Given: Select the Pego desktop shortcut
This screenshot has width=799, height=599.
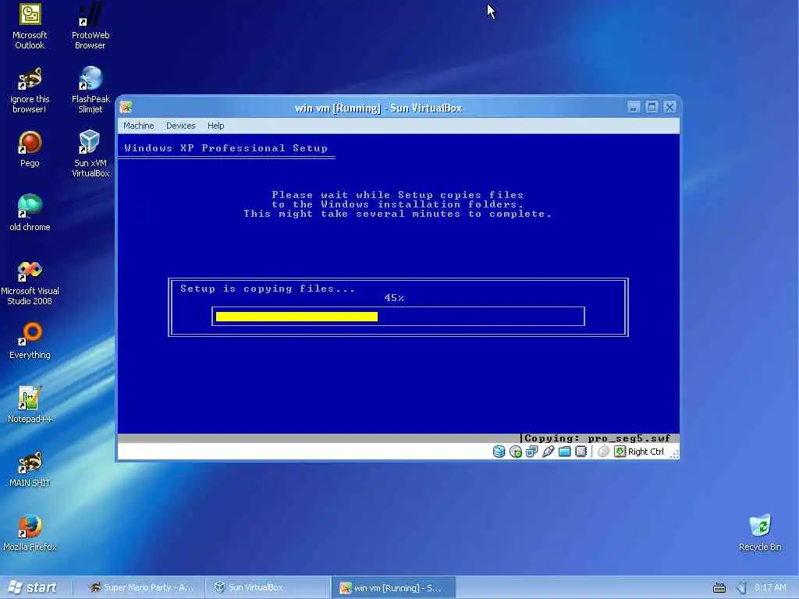Looking at the screenshot, I should point(30,149).
